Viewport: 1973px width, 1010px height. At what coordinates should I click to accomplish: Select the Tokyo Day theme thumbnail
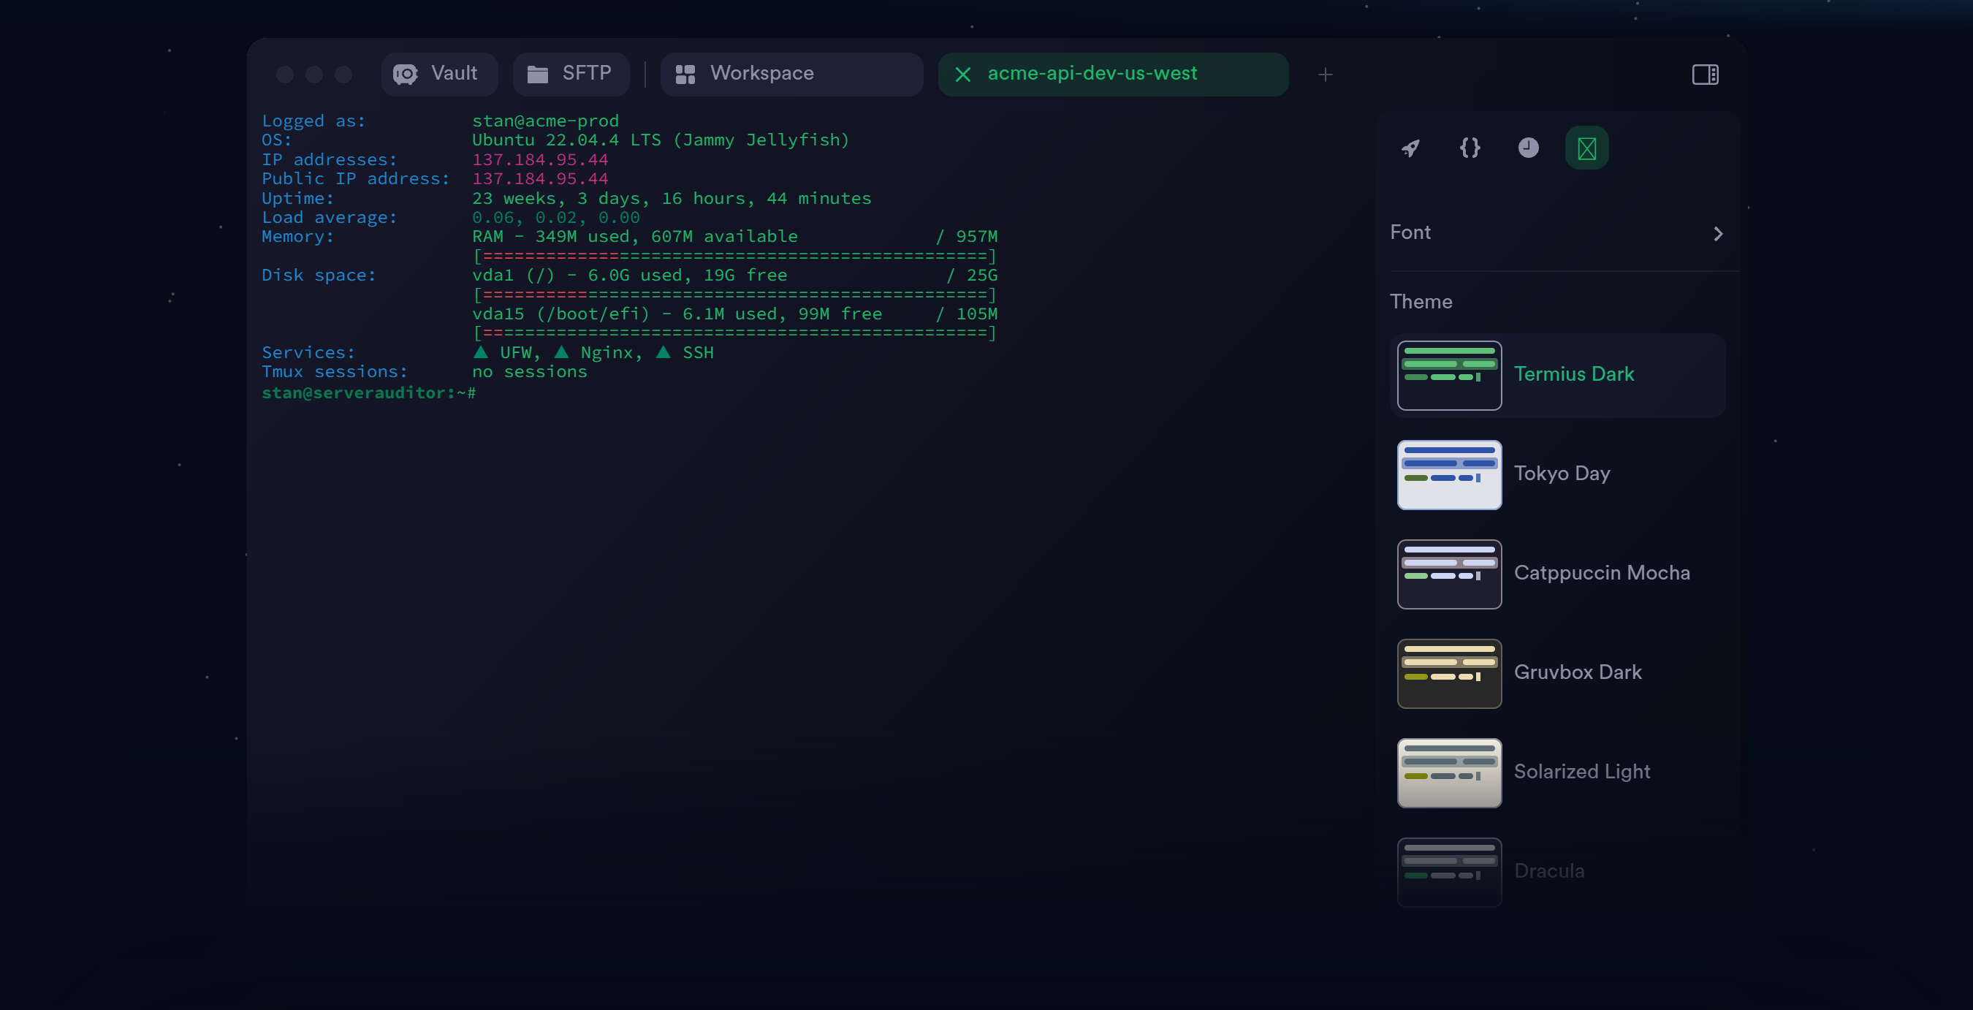pyautogui.click(x=1448, y=474)
